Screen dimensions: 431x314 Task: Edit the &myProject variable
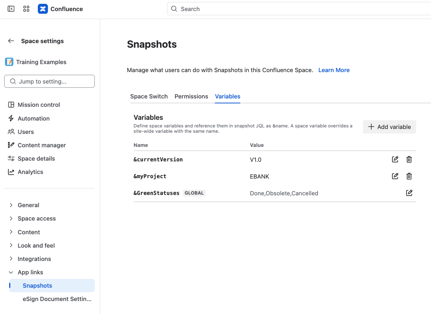tap(395, 176)
